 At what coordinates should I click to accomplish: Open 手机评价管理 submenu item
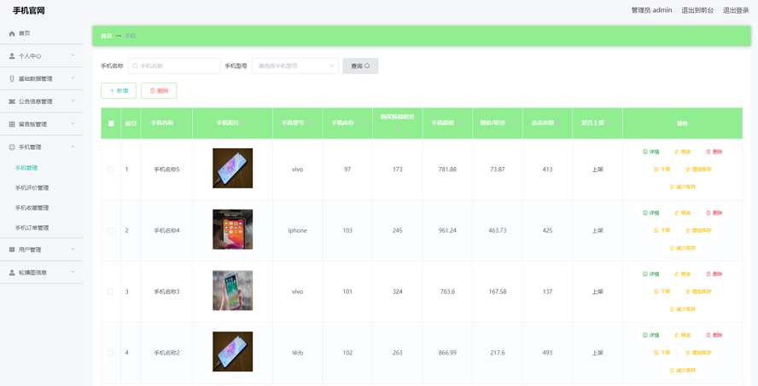point(32,187)
